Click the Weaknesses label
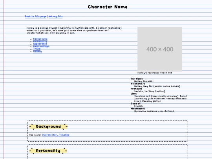The image size is (212, 159). coord(138,109)
